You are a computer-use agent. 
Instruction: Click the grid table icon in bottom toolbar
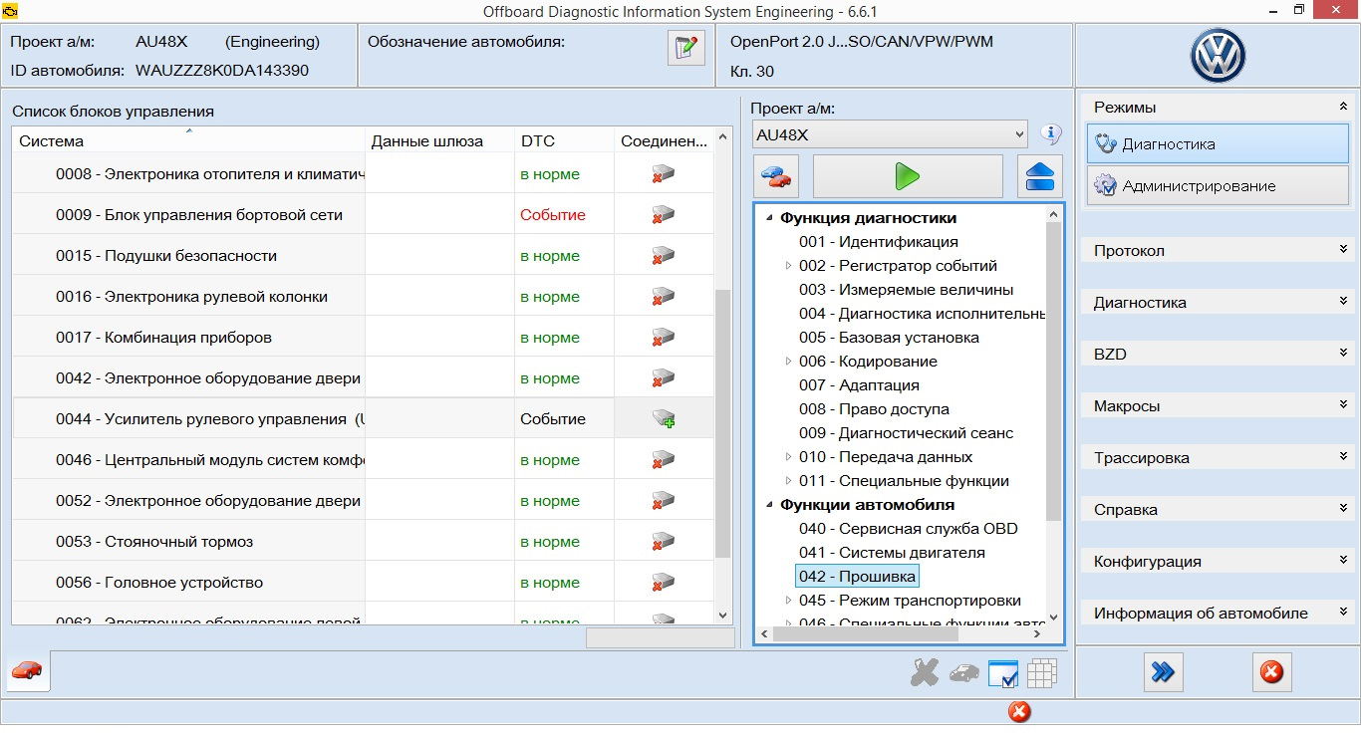1041,674
